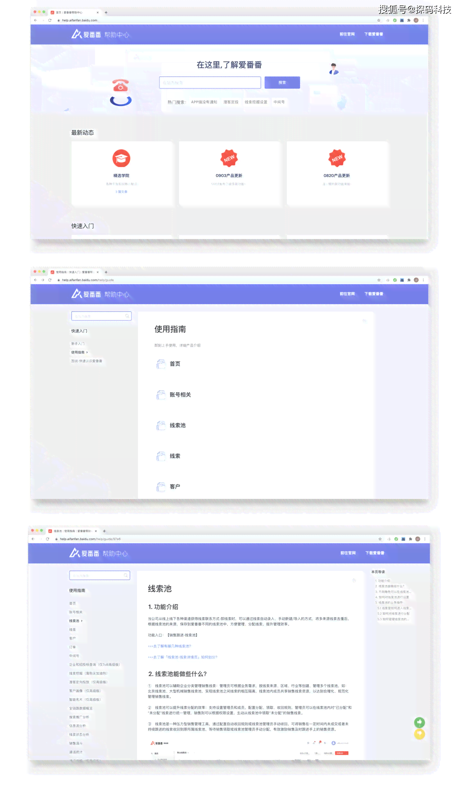462x787 pixels.
Task: Click the folder icon next to 首页 in 使用指南
Action: pos(161,364)
